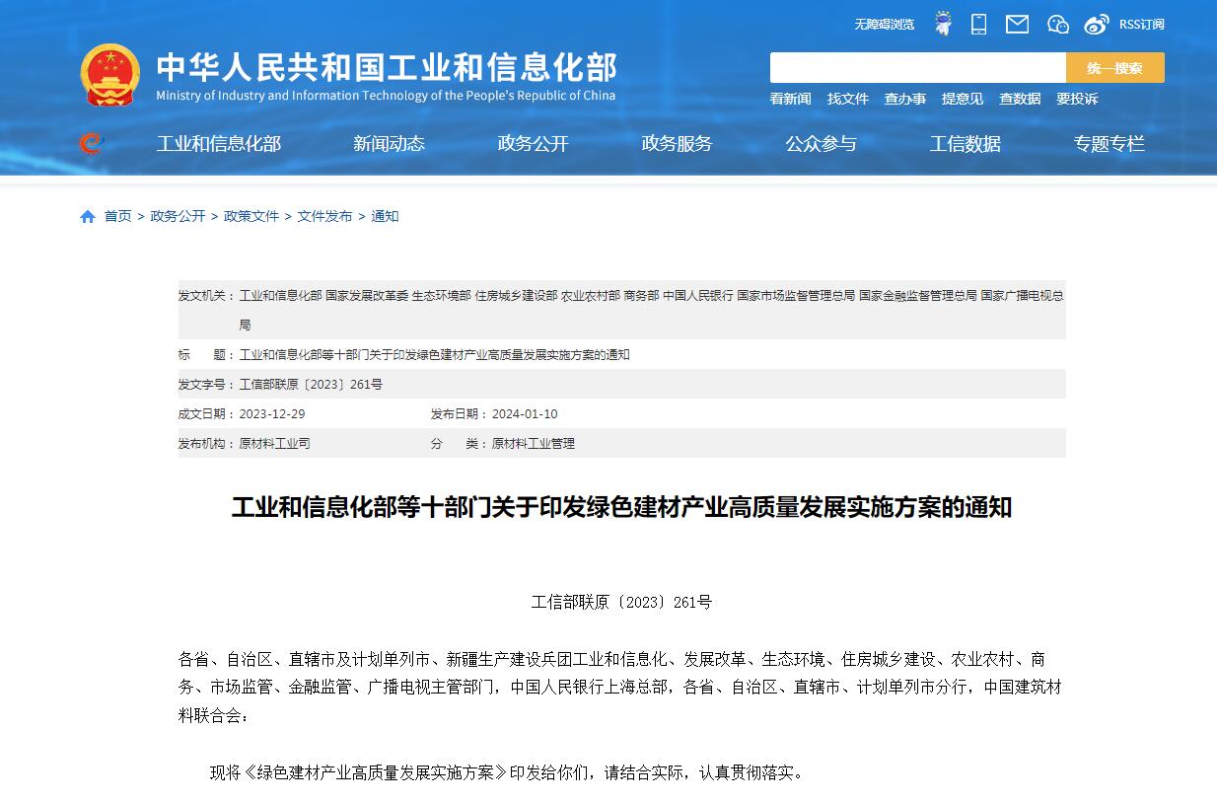Open the 公众参与 navigation menu
1217x803 pixels.
click(821, 144)
